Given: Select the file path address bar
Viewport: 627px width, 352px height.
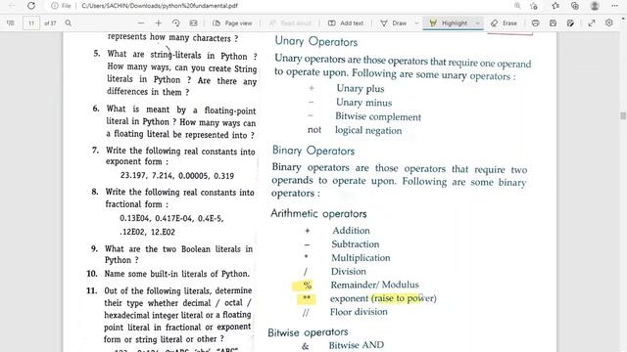Looking at the screenshot, I should [x=160, y=6].
